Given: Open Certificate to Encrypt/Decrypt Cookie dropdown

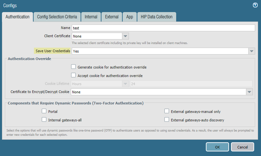Looking at the screenshot, I should [250, 92].
